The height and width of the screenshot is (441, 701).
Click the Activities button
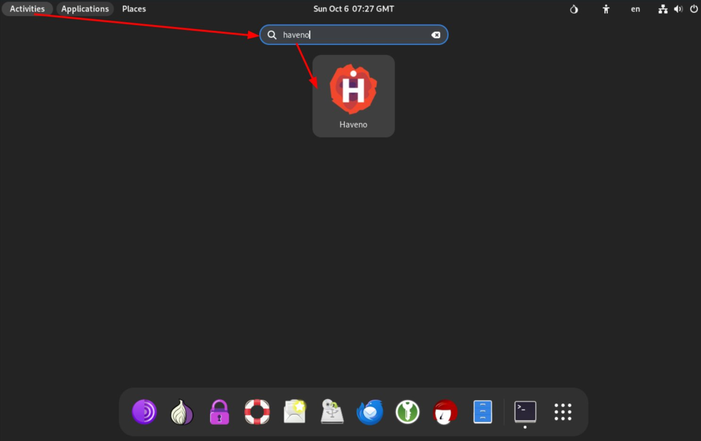[x=27, y=9]
